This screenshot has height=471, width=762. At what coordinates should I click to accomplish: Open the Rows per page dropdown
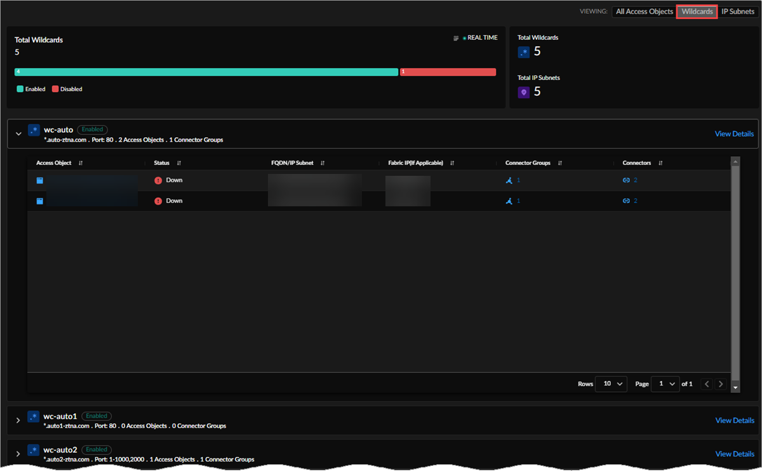611,384
